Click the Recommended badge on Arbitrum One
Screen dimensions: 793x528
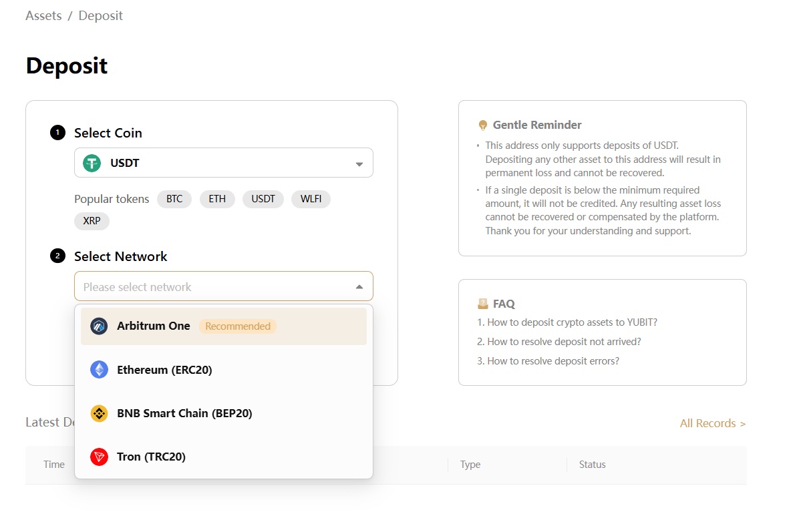(238, 326)
